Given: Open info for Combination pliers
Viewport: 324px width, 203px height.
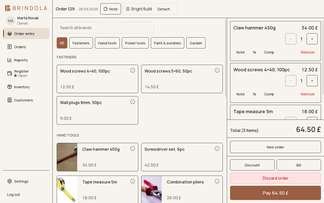Looking at the screenshot, I should [x=217, y=181].
